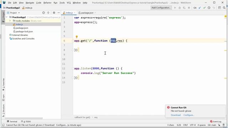Open UTF-8 encoding selector

coord(193,125)
